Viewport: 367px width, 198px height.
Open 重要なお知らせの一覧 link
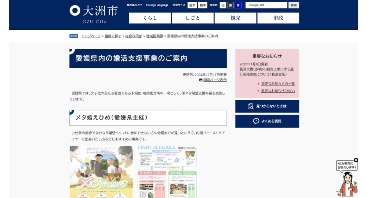click(278, 84)
